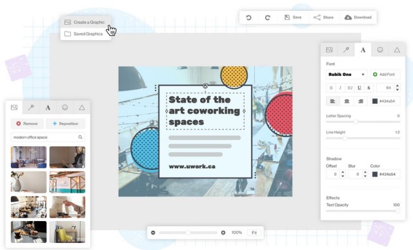
Task: Click the Line Height slider handle
Action: tap(345, 138)
